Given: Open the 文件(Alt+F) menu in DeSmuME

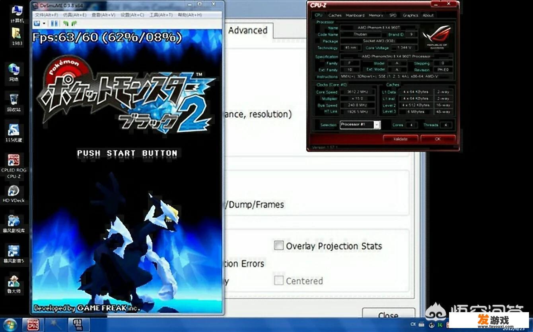Looking at the screenshot, I should tap(47, 15).
